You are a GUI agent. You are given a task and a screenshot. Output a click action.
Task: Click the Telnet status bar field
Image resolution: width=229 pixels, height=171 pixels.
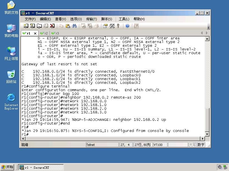[x=102, y=145]
